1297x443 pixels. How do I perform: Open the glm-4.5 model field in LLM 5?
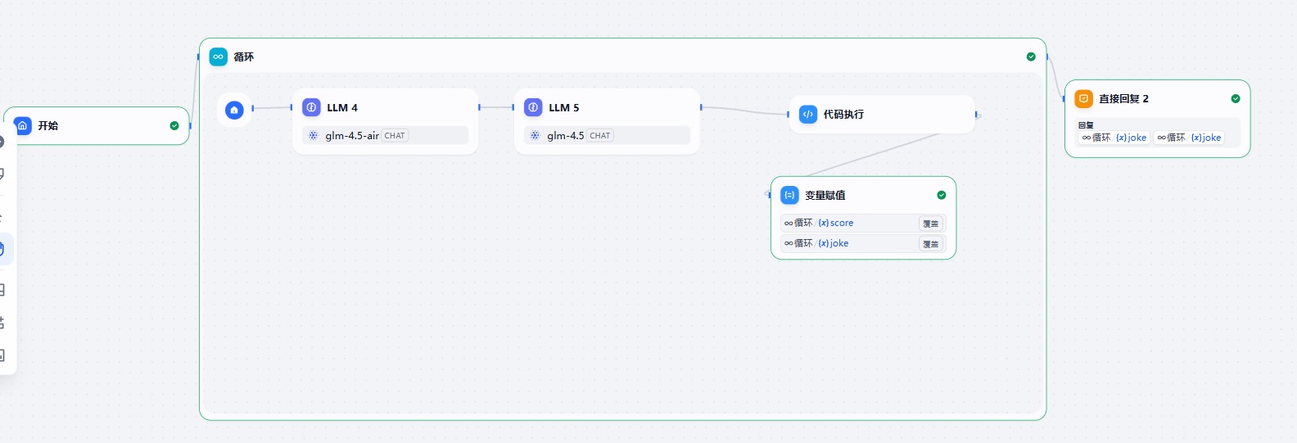pos(607,135)
